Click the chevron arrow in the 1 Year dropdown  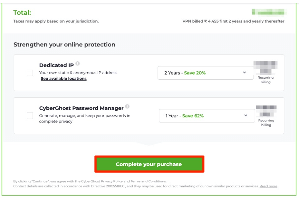pos(246,115)
